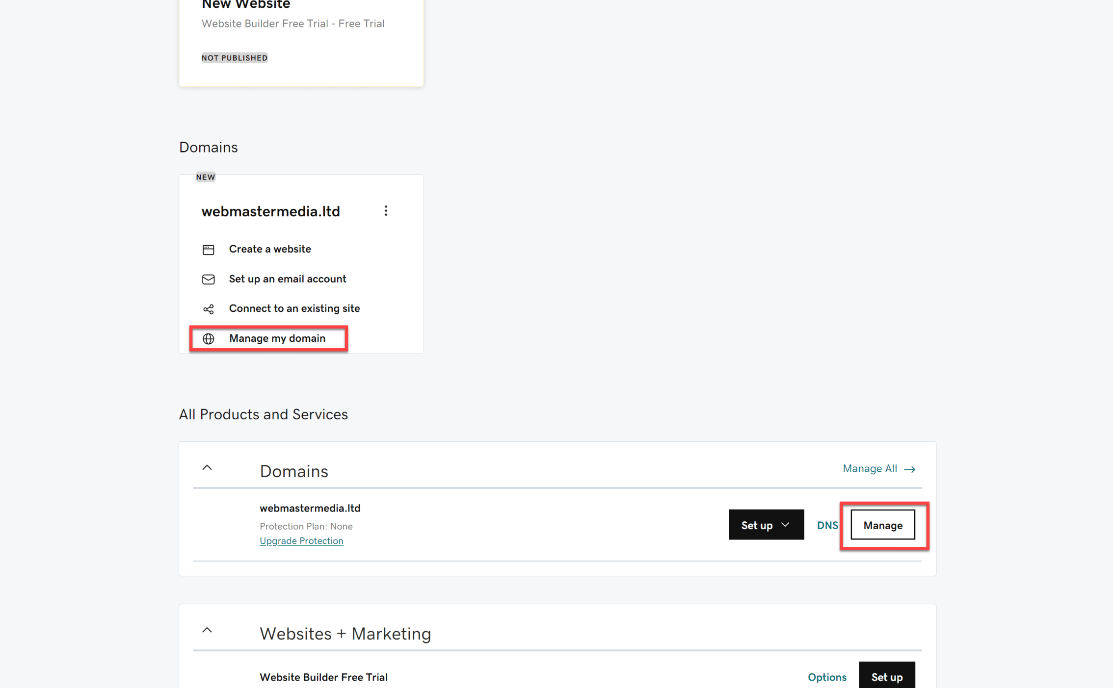
Task: Click the NEW badge on domain card
Action: click(206, 177)
